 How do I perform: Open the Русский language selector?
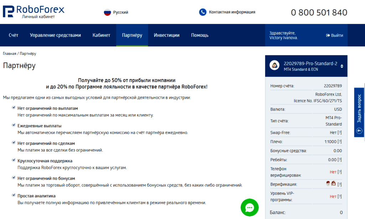[x=118, y=12]
